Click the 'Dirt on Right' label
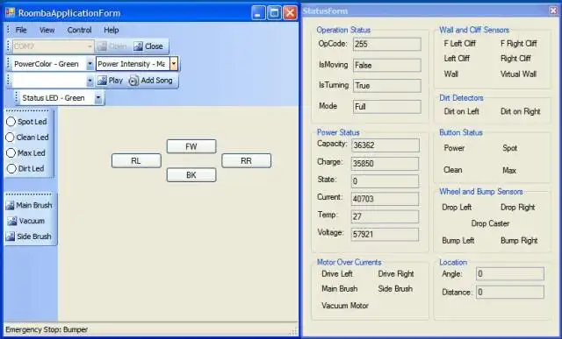The width and height of the screenshot is (562, 339). click(521, 111)
